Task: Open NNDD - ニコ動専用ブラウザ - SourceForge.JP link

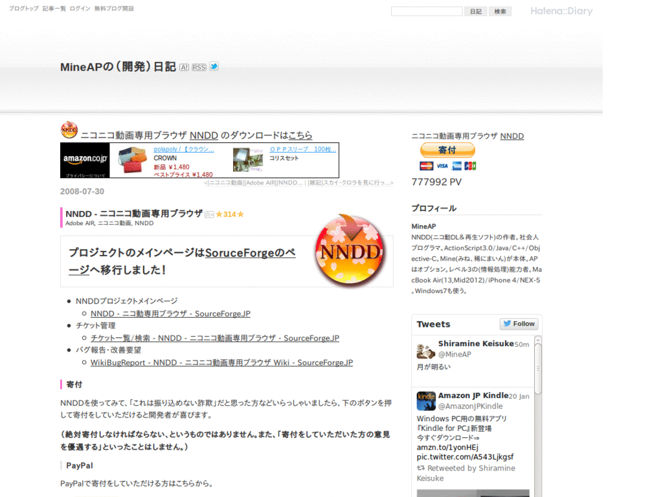Action: pyautogui.click(x=170, y=314)
